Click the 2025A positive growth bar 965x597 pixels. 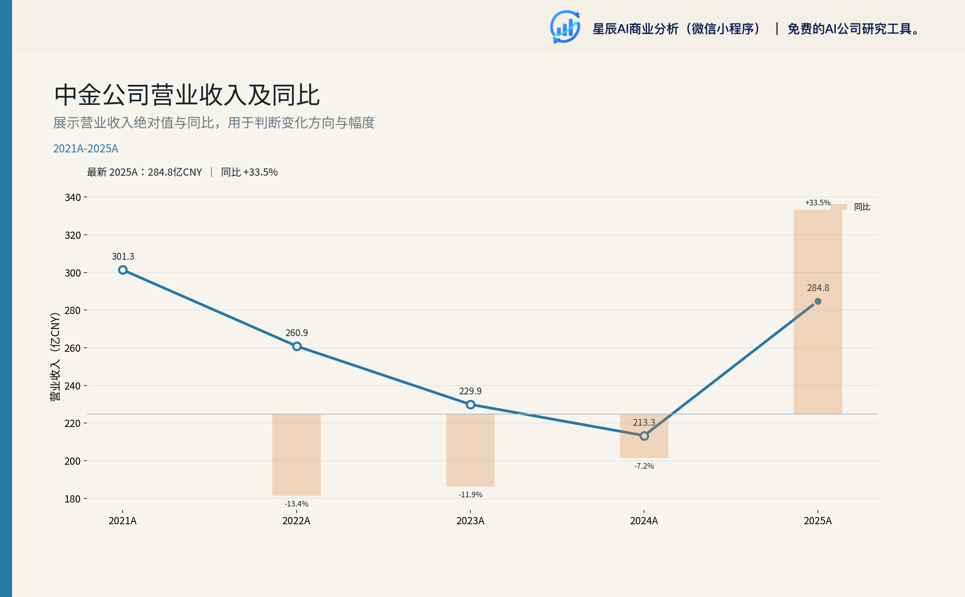point(818,312)
